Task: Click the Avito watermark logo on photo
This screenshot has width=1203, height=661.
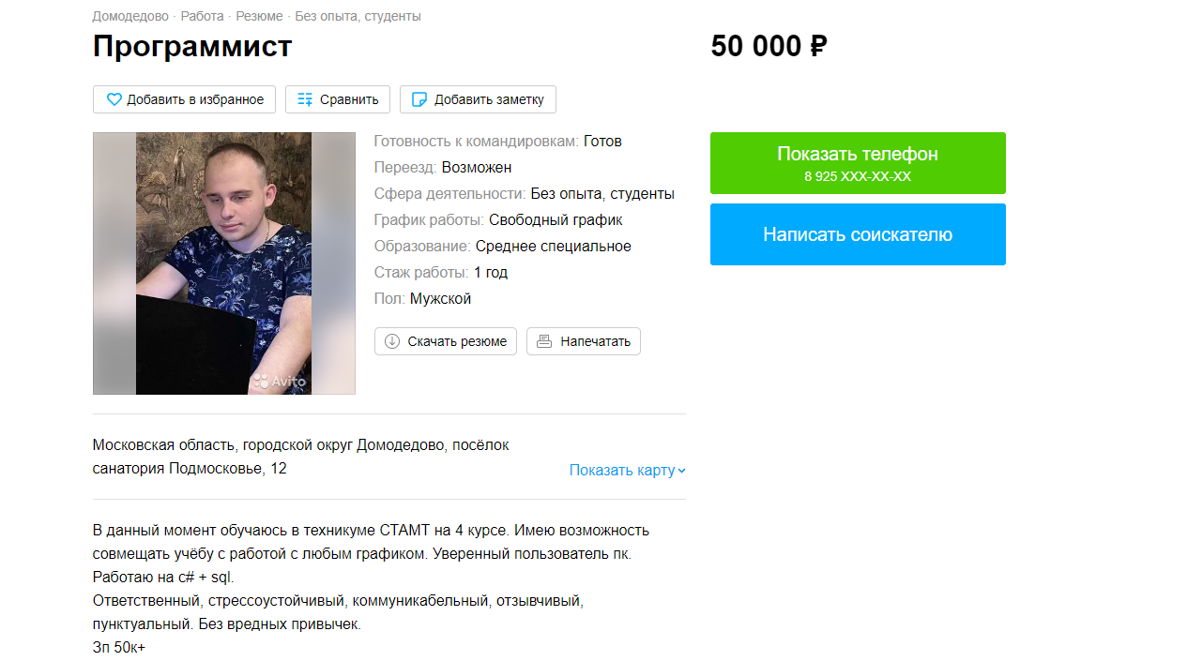Action: tap(280, 382)
